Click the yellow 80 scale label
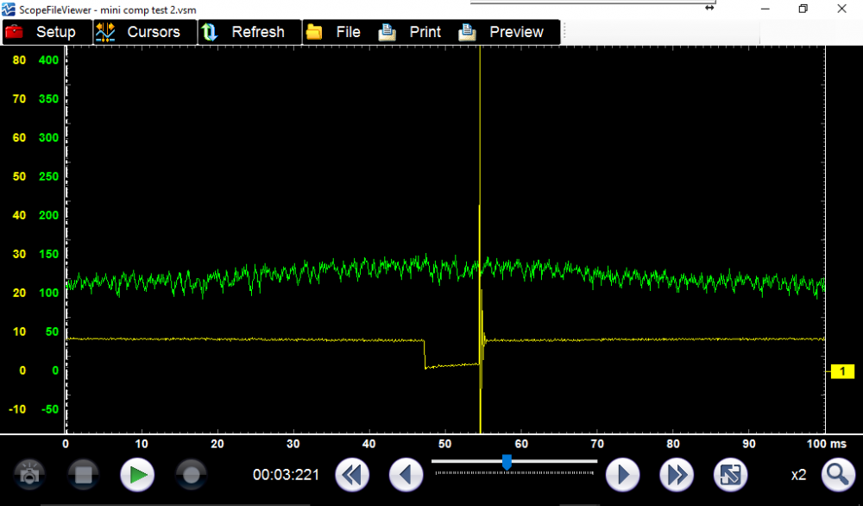 click(19, 60)
